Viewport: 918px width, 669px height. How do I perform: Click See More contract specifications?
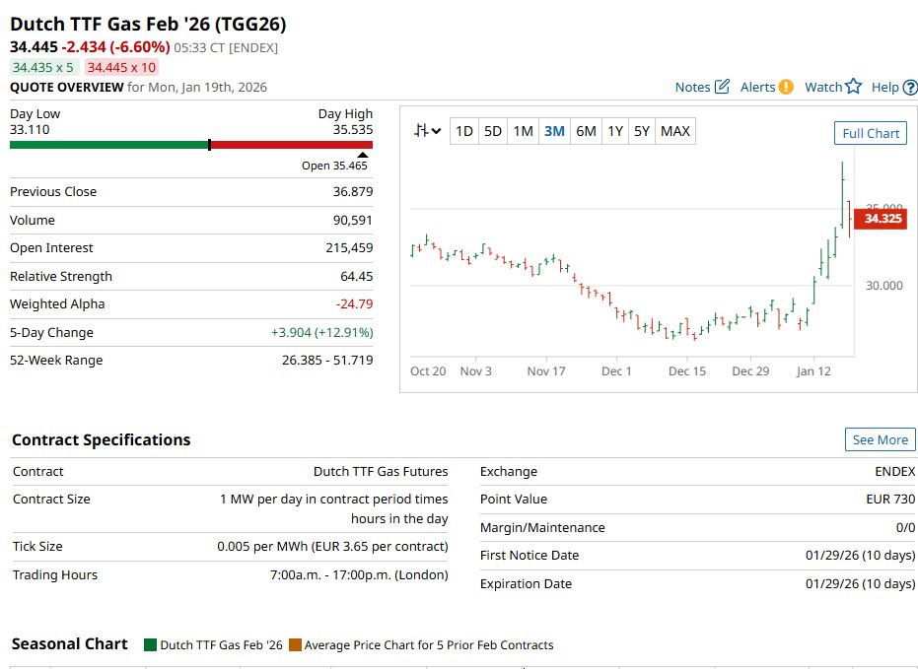880,439
